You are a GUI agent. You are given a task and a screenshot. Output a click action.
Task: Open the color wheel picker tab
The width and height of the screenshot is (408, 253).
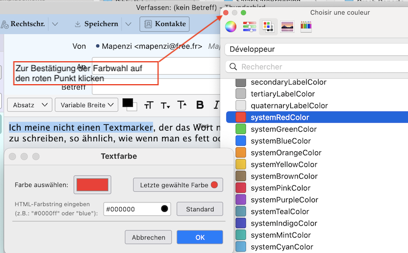click(x=231, y=26)
